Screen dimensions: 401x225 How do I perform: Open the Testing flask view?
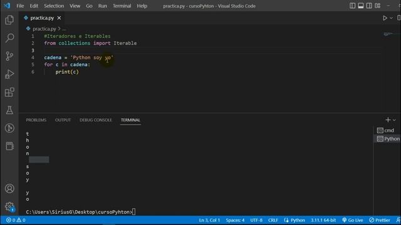pyautogui.click(x=9, y=110)
